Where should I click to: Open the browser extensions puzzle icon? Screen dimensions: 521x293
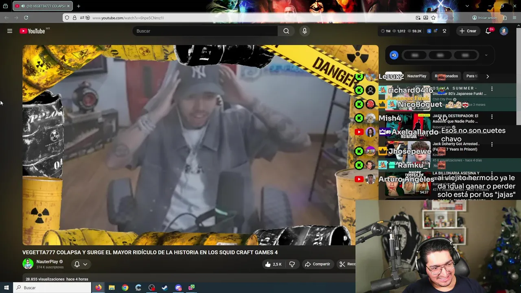[x=505, y=17]
